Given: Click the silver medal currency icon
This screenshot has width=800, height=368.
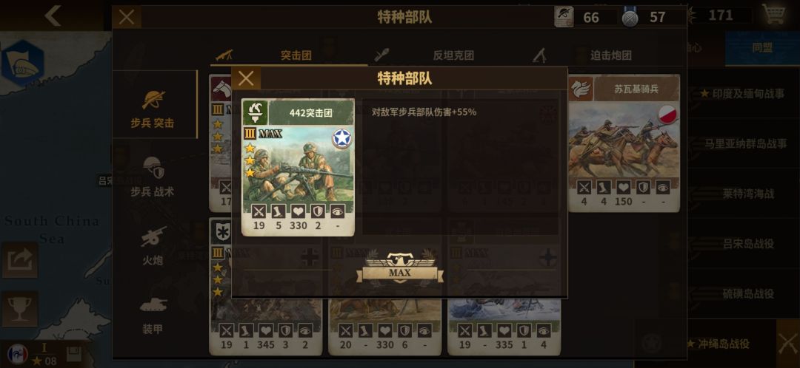Looking at the screenshot, I should (x=630, y=17).
